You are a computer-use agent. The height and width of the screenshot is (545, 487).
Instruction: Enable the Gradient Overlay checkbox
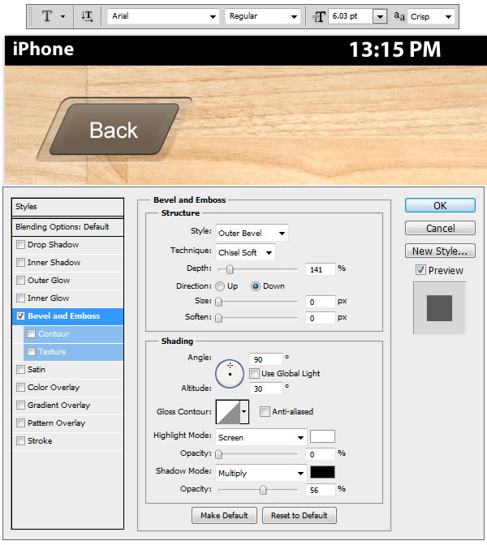pyautogui.click(x=21, y=406)
